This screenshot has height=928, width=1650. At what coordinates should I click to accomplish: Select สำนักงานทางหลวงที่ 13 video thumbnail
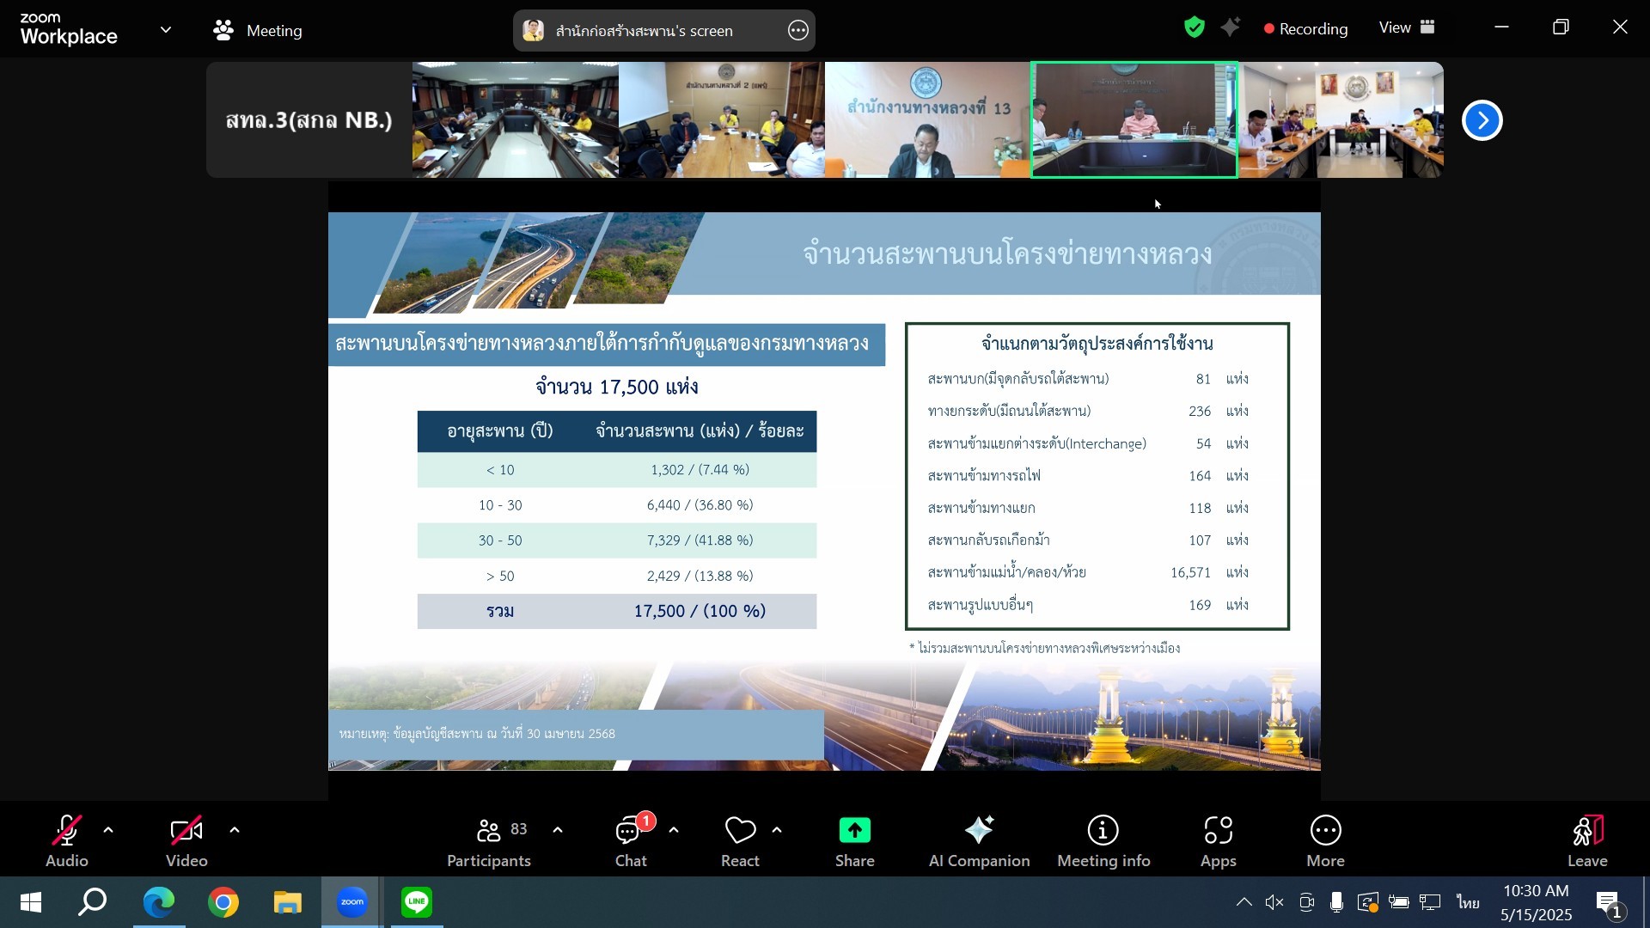coord(927,120)
